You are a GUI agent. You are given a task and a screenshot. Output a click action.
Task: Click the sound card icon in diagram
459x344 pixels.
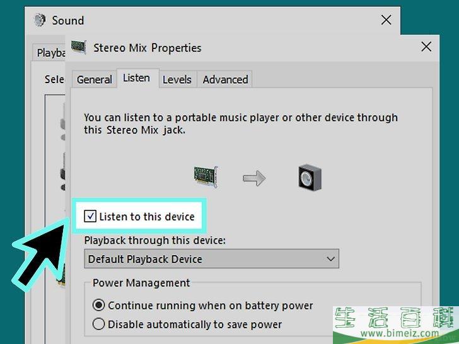(x=206, y=177)
